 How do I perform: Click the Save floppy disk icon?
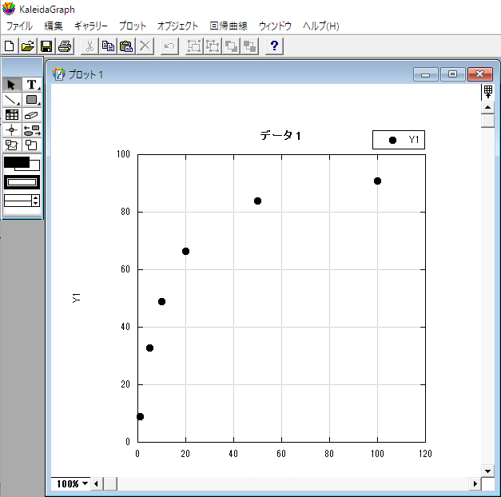(x=46, y=46)
